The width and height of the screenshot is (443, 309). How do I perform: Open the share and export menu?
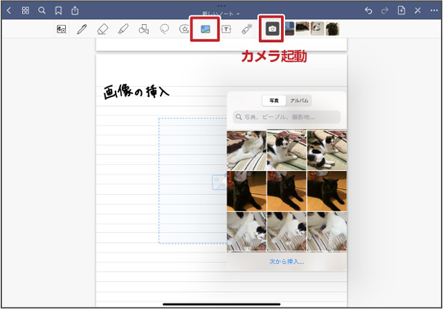[x=75, y=10]
